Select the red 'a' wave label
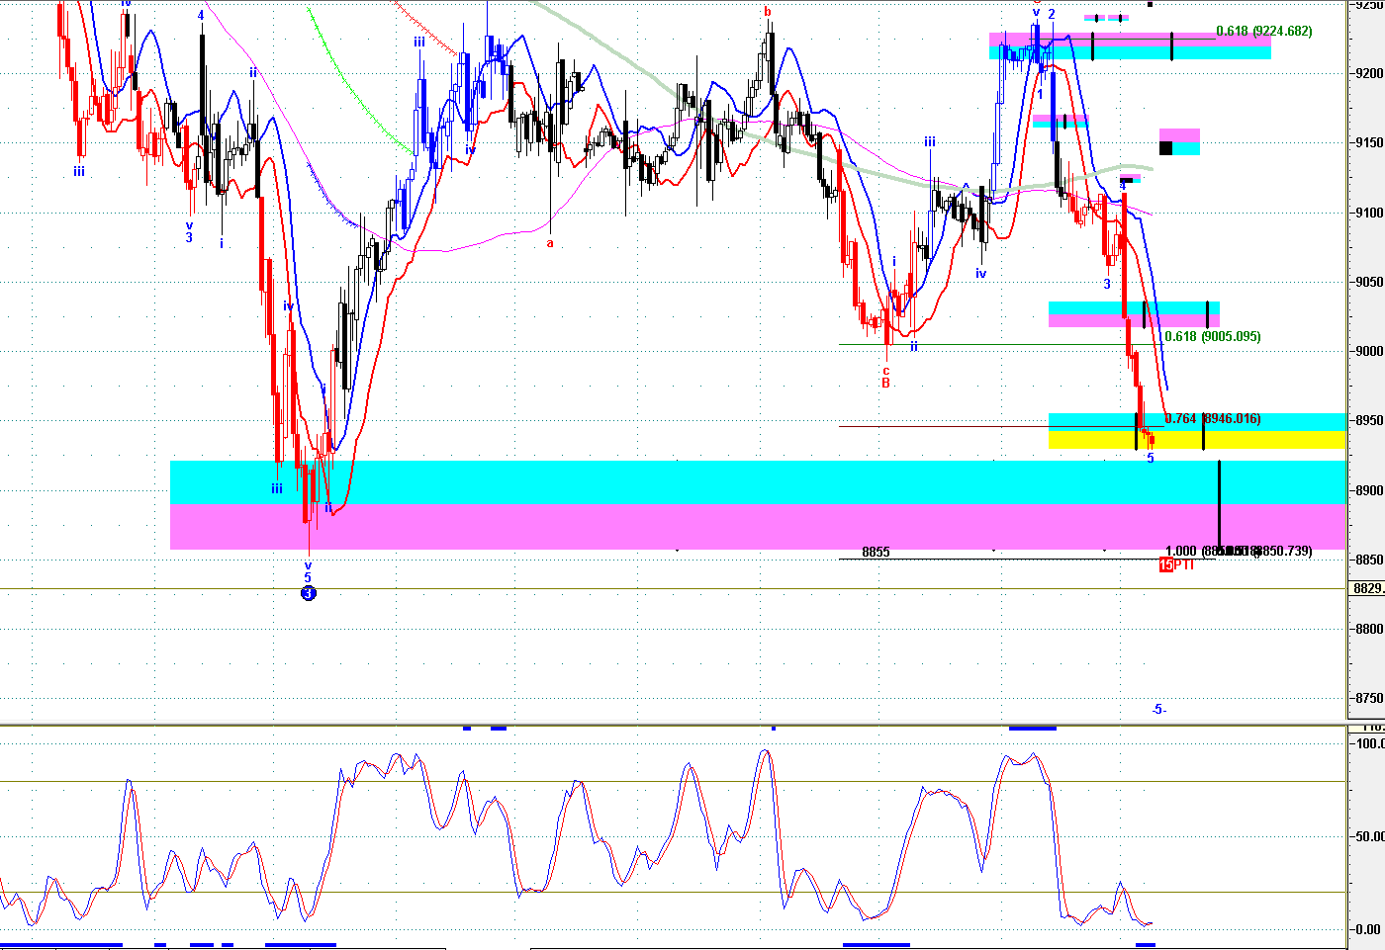1385x950 pixels. 551,243
